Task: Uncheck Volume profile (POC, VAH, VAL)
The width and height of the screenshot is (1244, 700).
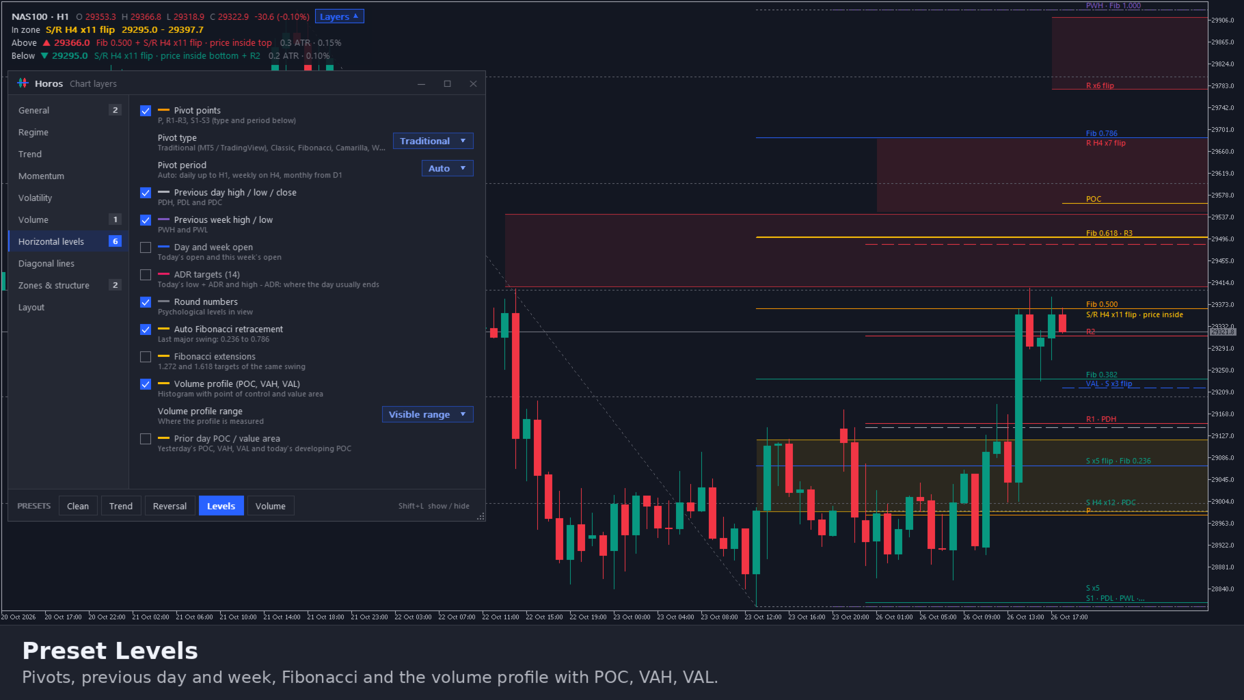Action: [146, 384]
